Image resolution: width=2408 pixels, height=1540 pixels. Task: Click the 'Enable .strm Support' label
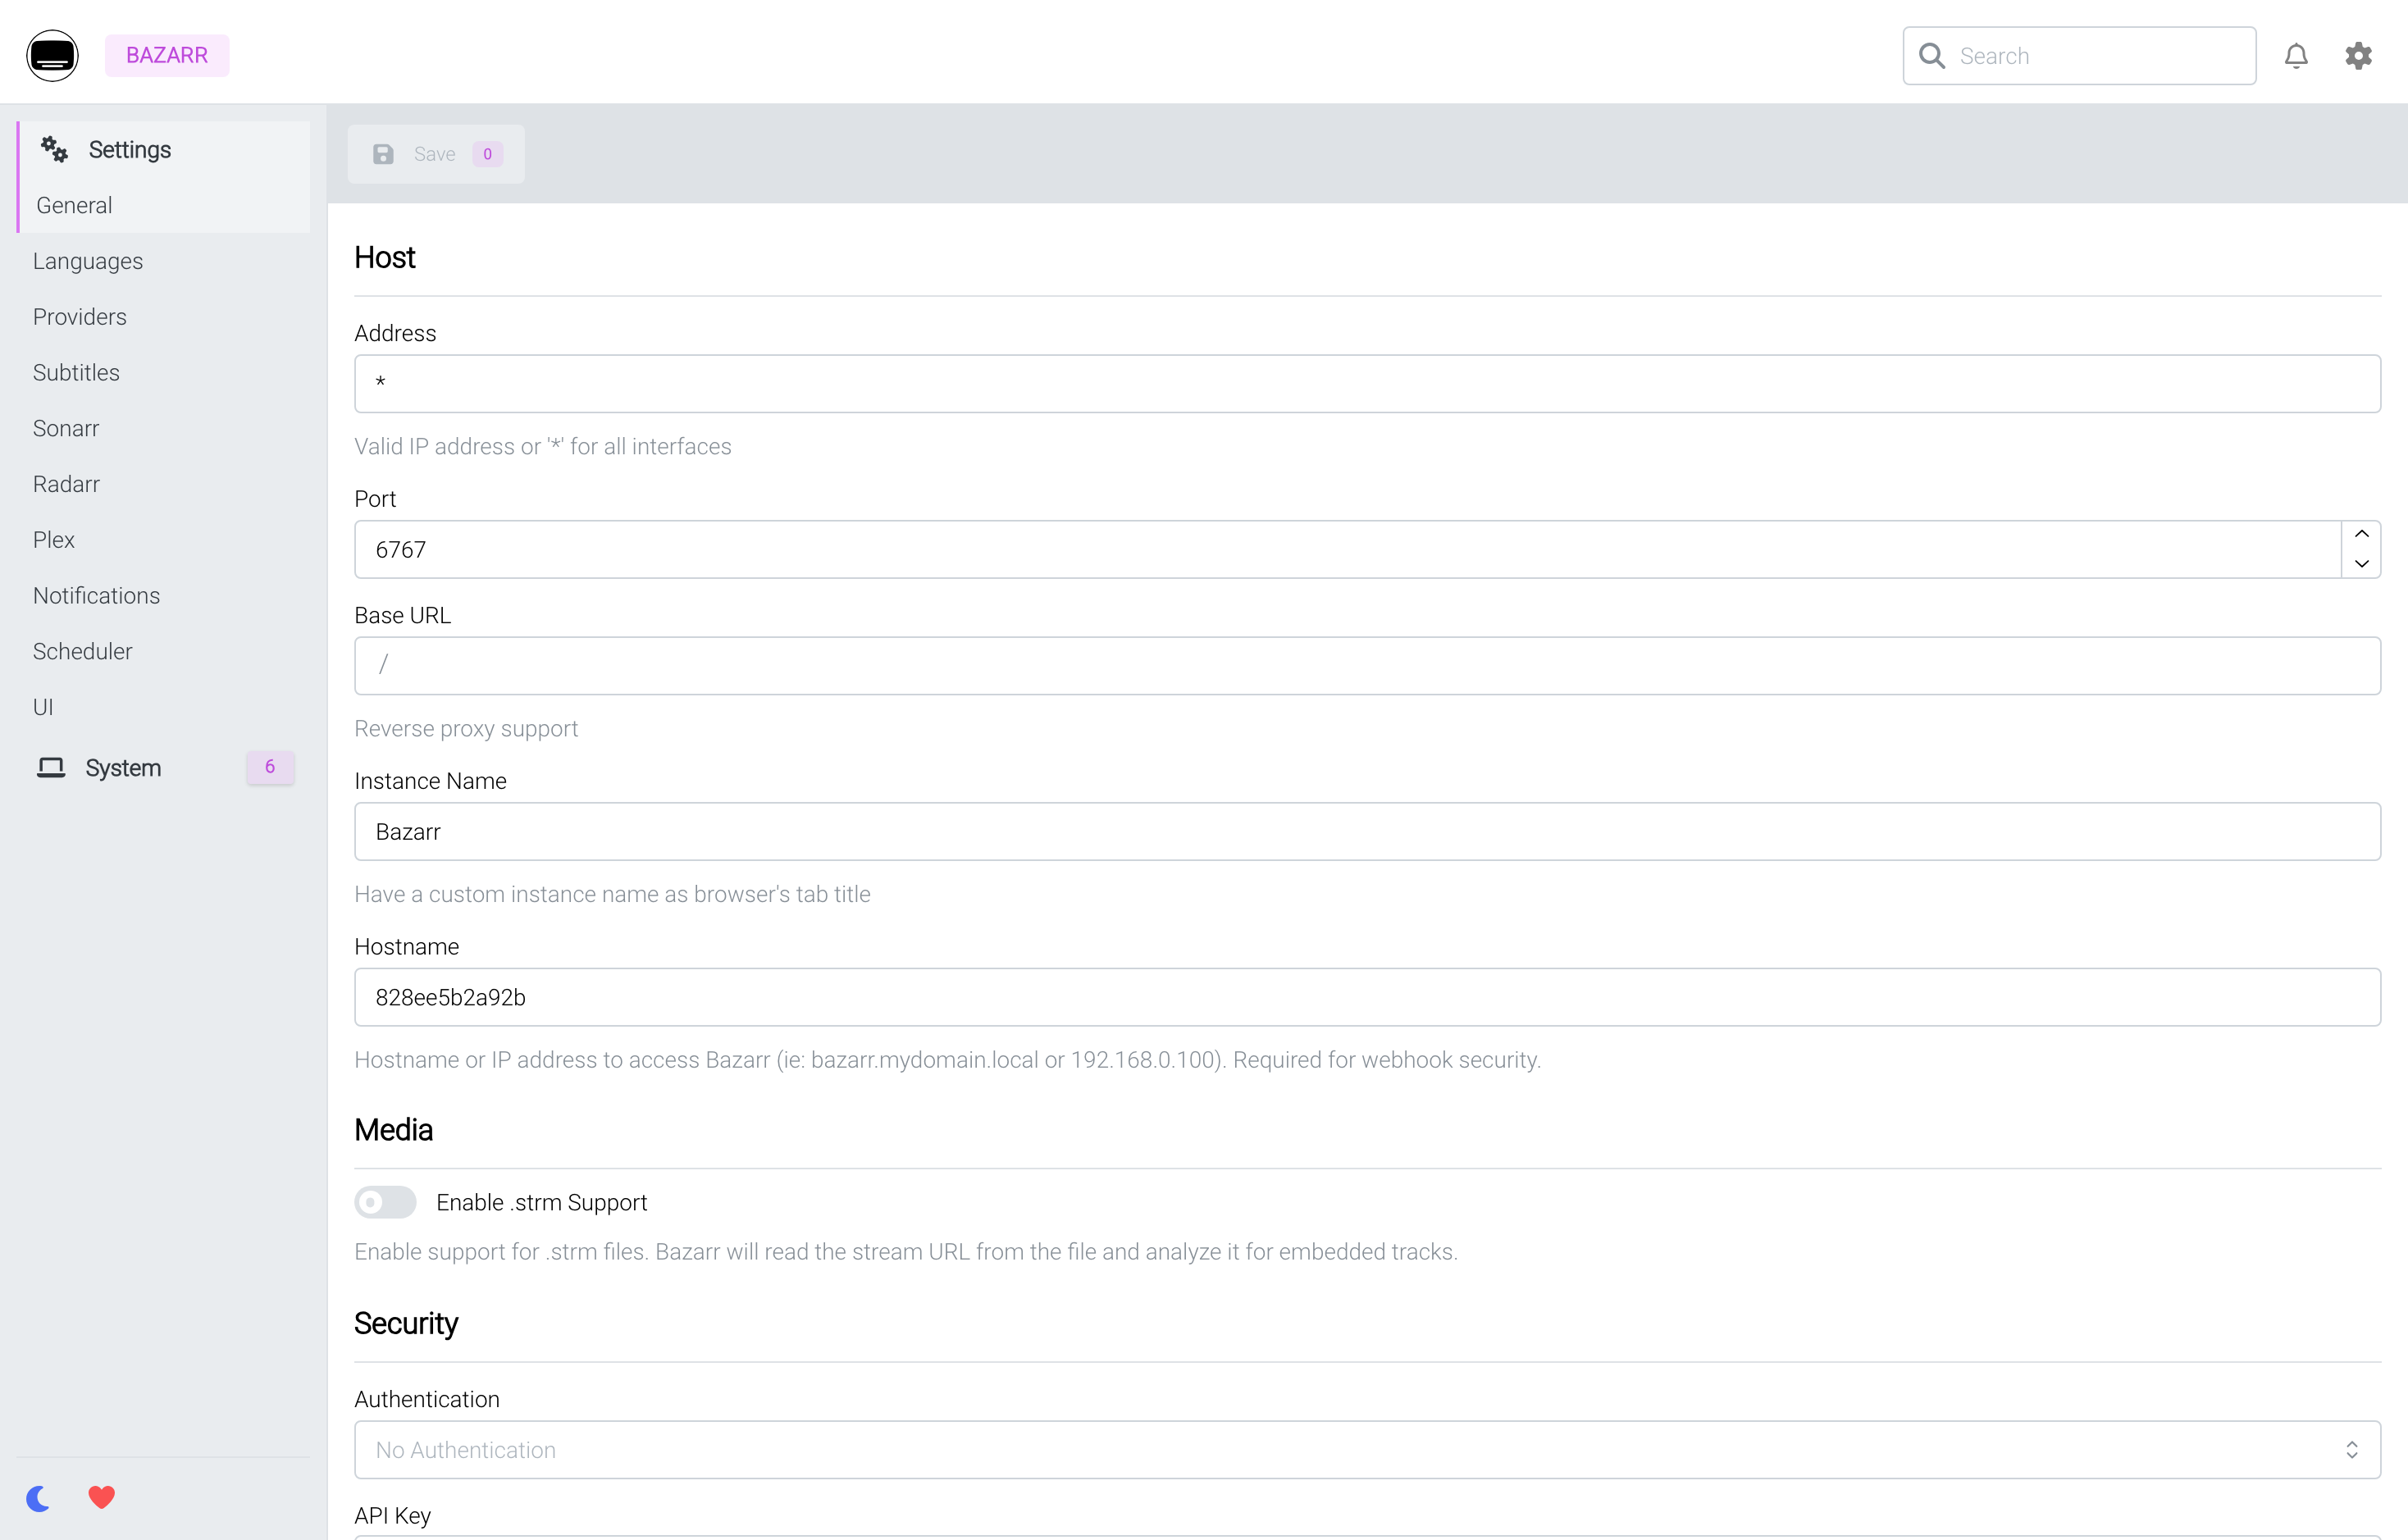coord(541,1202)
